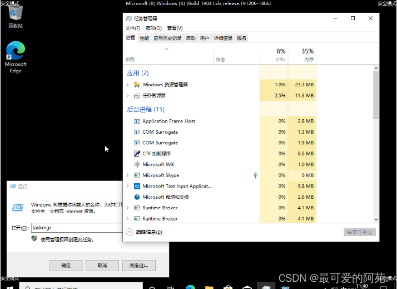Click the 9.8 MB memory cell
This screenshot has height=289, width=397.
[x=302, y=186]
